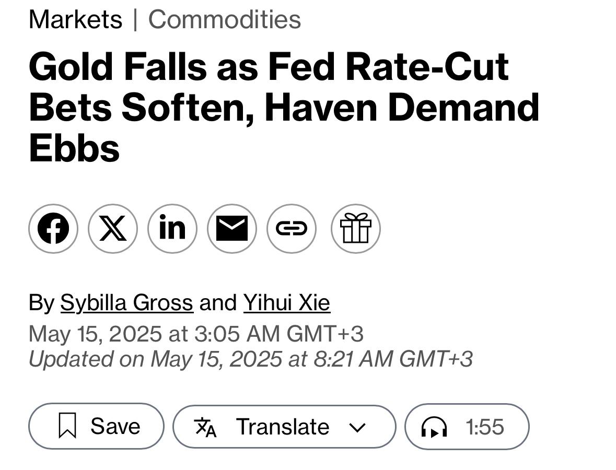Share article via email envelope icon
This screenshot has width=616, height=470.
coord(232,229)
